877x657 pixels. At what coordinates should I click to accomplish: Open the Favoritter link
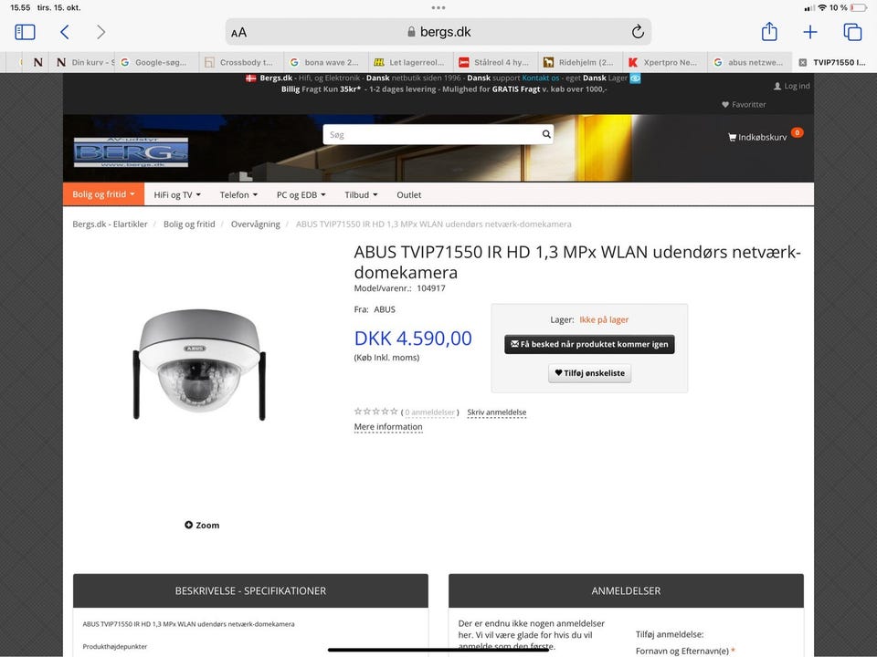[x=744, y=104]
